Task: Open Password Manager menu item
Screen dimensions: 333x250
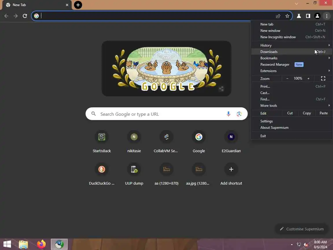Action: 291,65
